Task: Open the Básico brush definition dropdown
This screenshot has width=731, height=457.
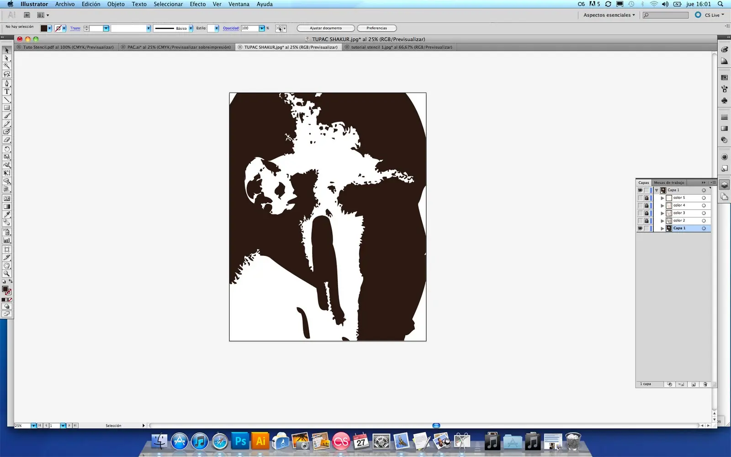Action: click(x=191, y=28)
